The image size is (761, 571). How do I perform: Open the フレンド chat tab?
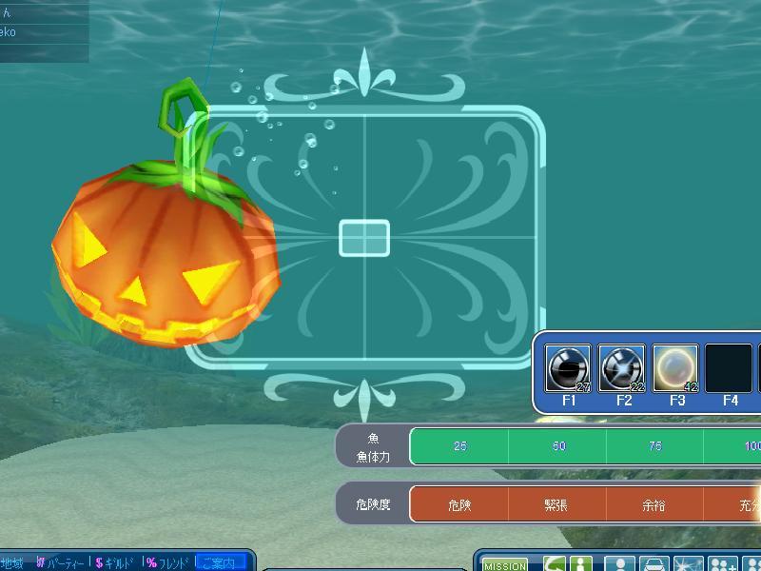click(x=167, y=562)
